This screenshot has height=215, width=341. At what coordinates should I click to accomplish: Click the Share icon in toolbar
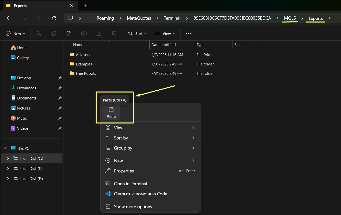(x=99, y=33)
